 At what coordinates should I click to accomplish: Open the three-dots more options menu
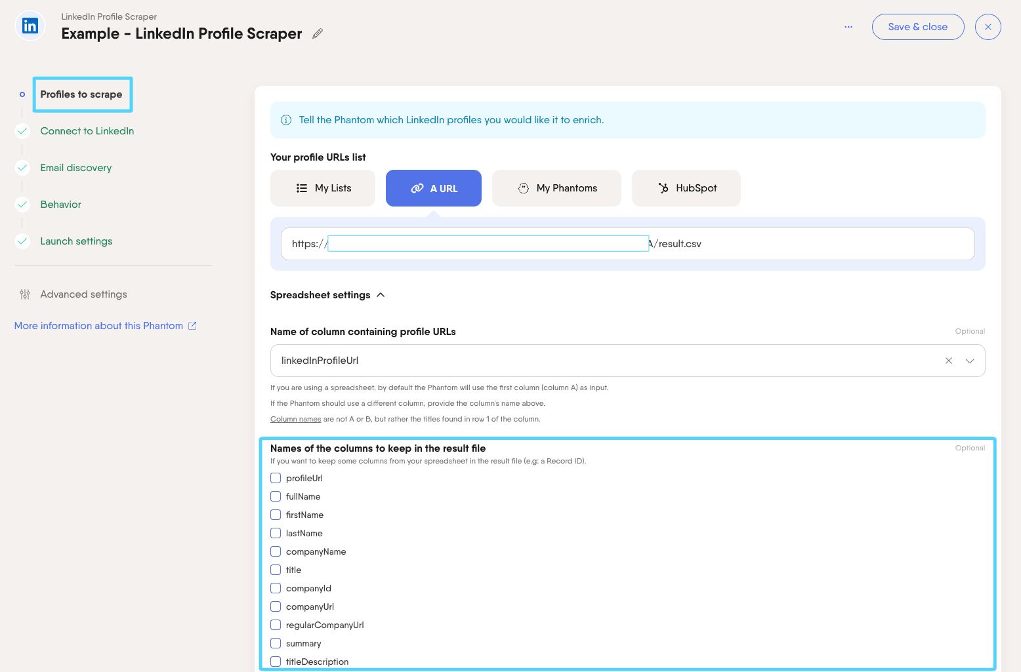coord(848,27)
